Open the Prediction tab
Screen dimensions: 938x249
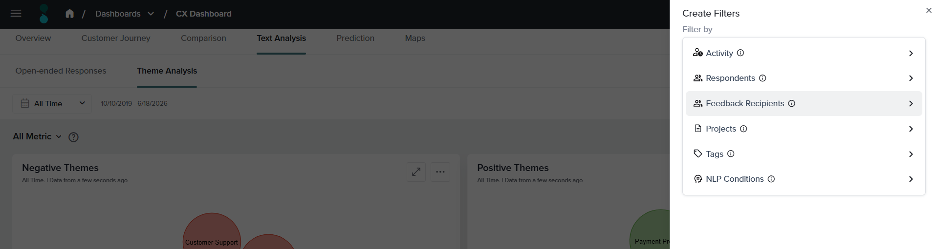point(355,38)
